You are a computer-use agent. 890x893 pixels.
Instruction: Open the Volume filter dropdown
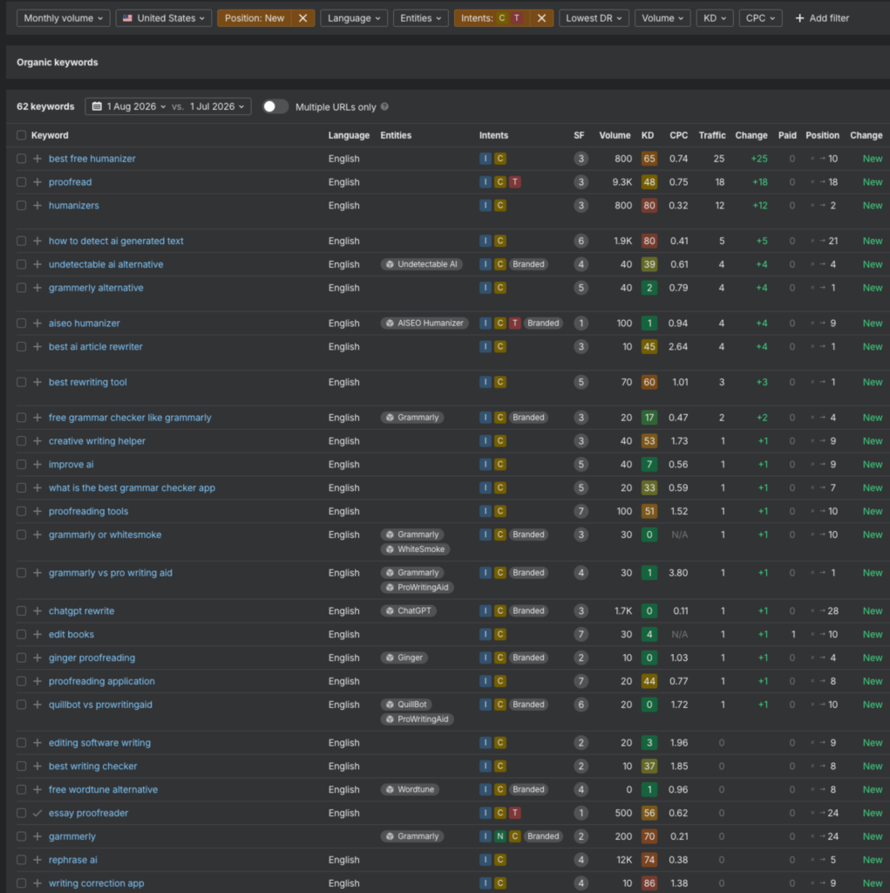pyautogui.click(x=662, y=18)
